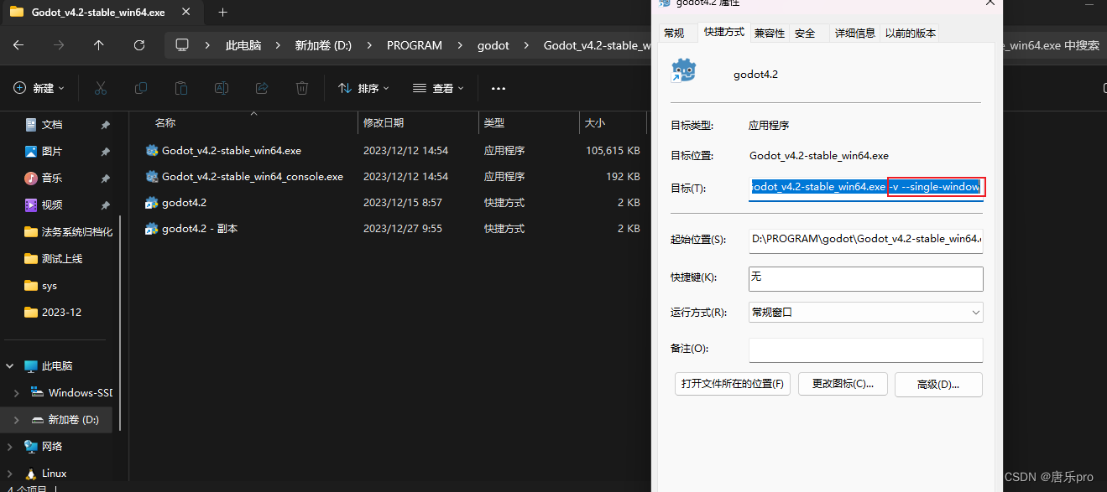This screenshot has height=492, width=1107.
Task: Switch to the 常规 properties tab
Action: (x=674, y=33)
